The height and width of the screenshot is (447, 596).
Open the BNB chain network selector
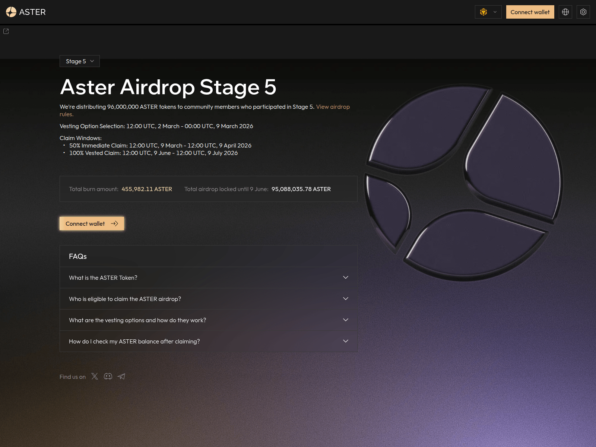(x=488, y=12)
